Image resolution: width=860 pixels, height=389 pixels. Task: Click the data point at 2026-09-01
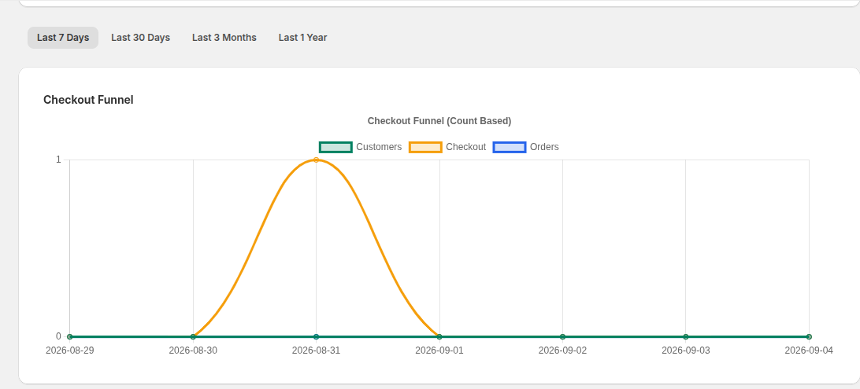(439, 337)
